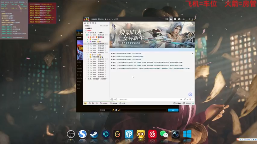Open the quality dropdown in bottom toolbar right

click(x=178, y=103)
